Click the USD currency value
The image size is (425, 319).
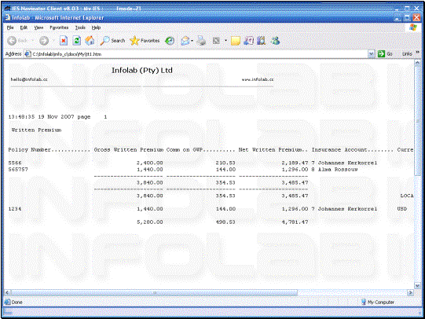402,209
